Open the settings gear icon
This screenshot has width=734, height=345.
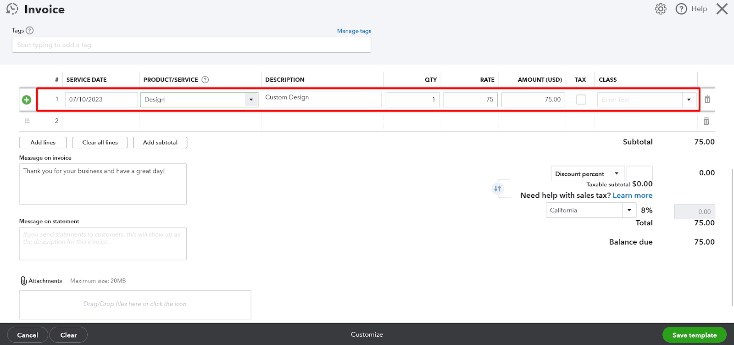click(660, 9)
